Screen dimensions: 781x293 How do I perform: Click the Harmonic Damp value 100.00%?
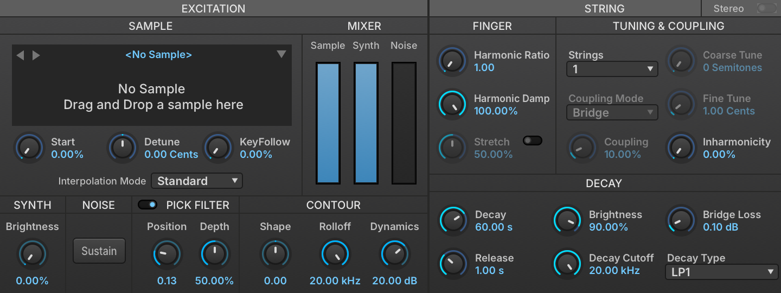[496, 111]
